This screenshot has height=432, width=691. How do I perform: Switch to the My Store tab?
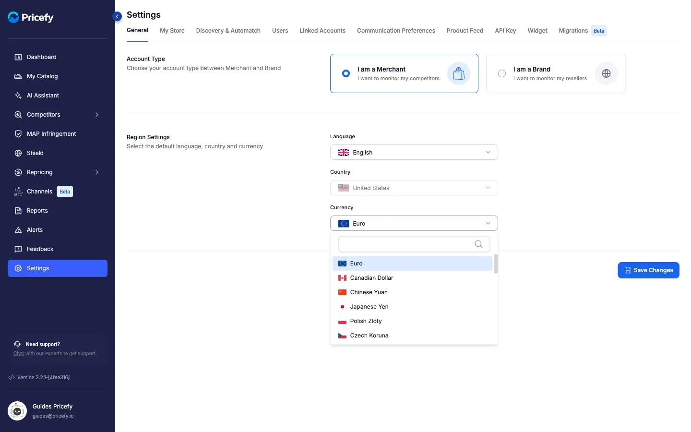coord(172,31)
